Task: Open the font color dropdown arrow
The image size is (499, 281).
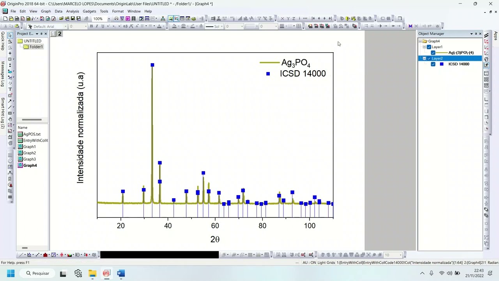Action: click(x=163, y=26)
